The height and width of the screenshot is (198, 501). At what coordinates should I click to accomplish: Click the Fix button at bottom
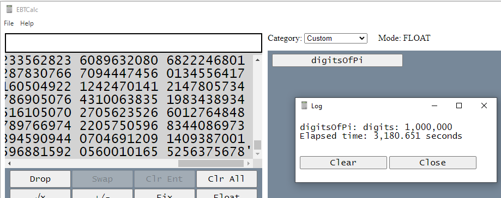click(x=164, y=194)
